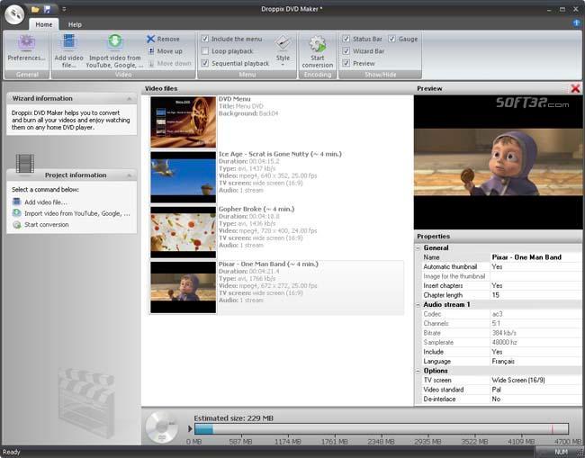Switch to the Help ribbon tab
The width and height of the screenshot is (585, 458).
click(75, 24)
